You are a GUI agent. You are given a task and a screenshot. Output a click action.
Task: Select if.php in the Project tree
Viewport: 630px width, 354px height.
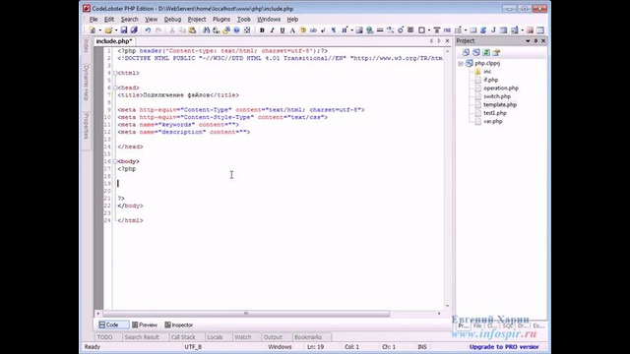490,80
